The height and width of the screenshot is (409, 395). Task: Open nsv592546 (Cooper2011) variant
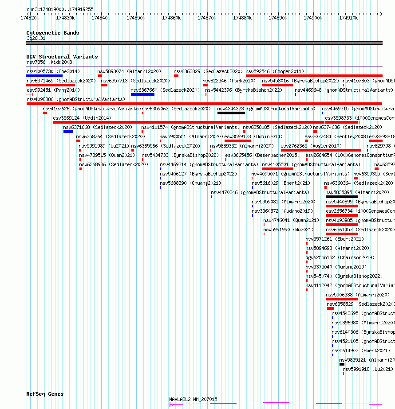[x=275, y=71]
